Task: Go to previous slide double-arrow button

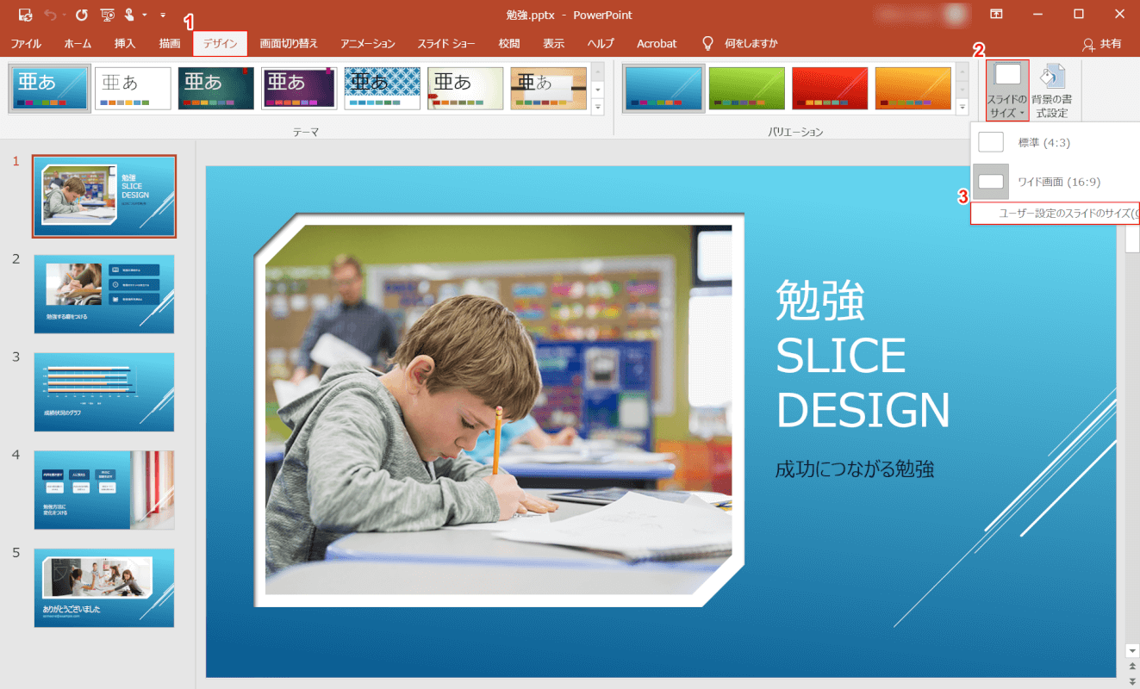Action: 1132,667
